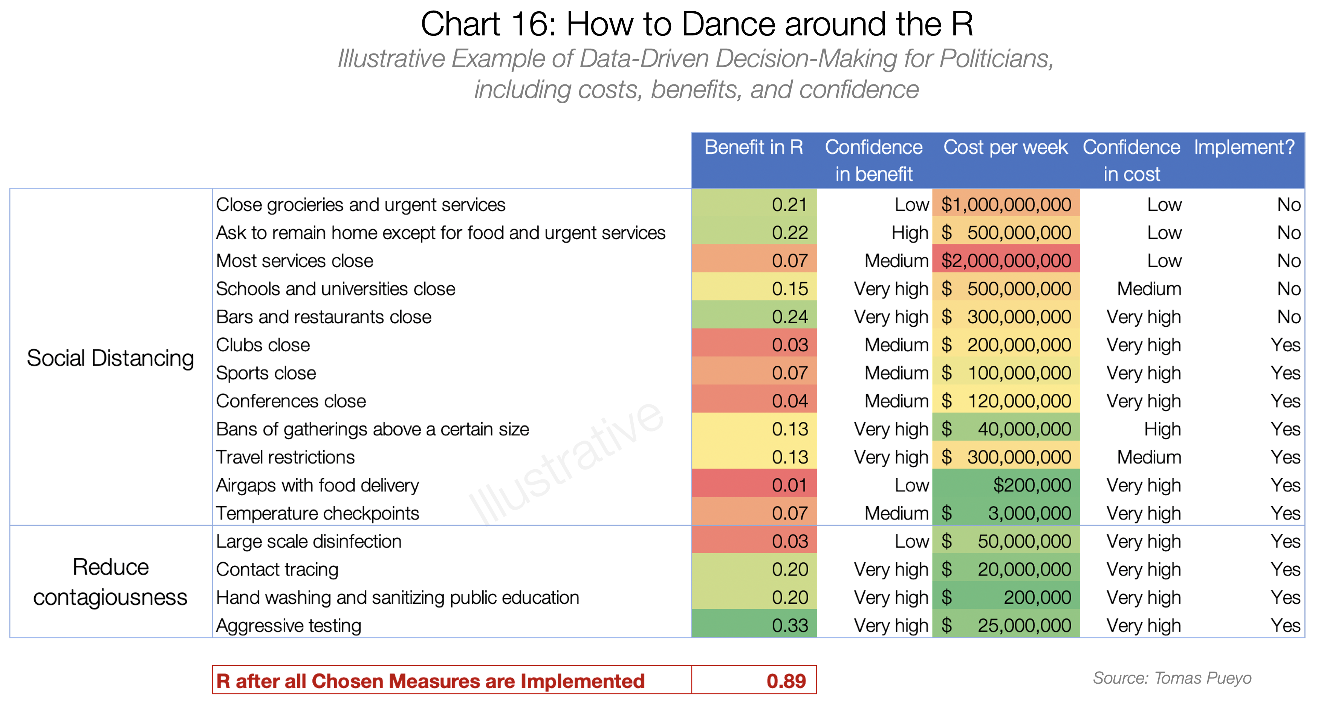The image size is (1321, 704).
Task: Select the green 0.33 benefit cell
Action: (754, 626)
